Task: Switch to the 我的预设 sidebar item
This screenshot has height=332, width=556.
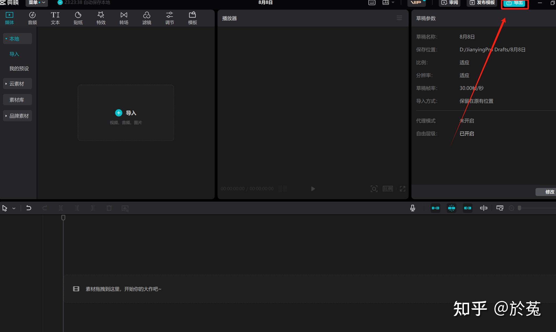Action: 19,68
